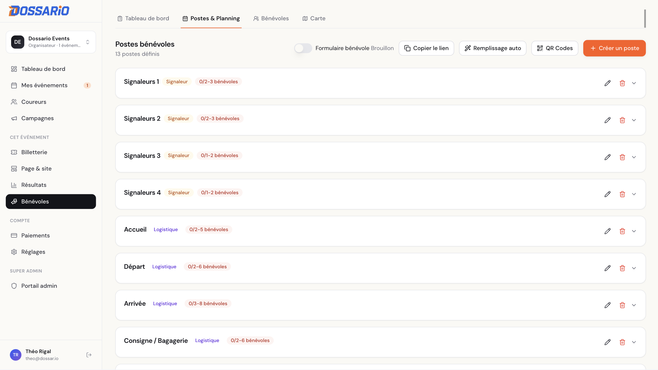Open the Dossario Events organization switcher
This screenshot has height=370, width=658.
[51, 42]
